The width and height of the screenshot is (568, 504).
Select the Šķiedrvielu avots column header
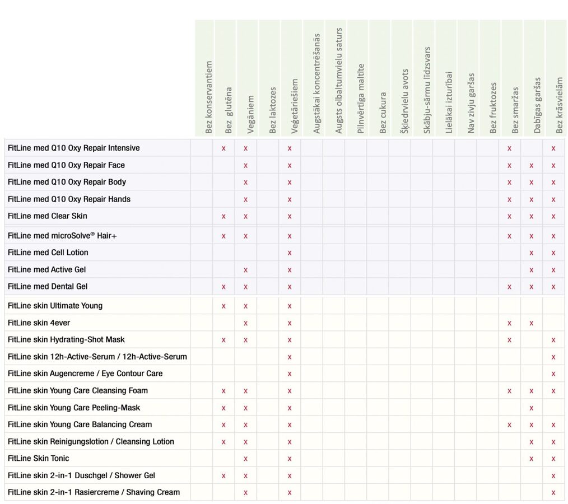tap(404, 101)
